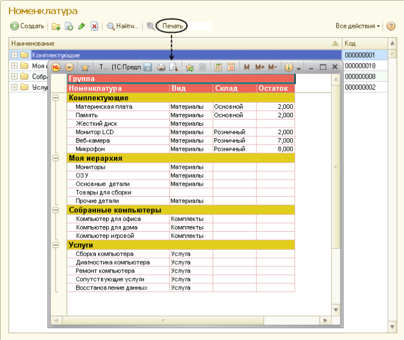The image size is (404, 340).
Task: Click the red X delete mark icon
Action: 94,26
